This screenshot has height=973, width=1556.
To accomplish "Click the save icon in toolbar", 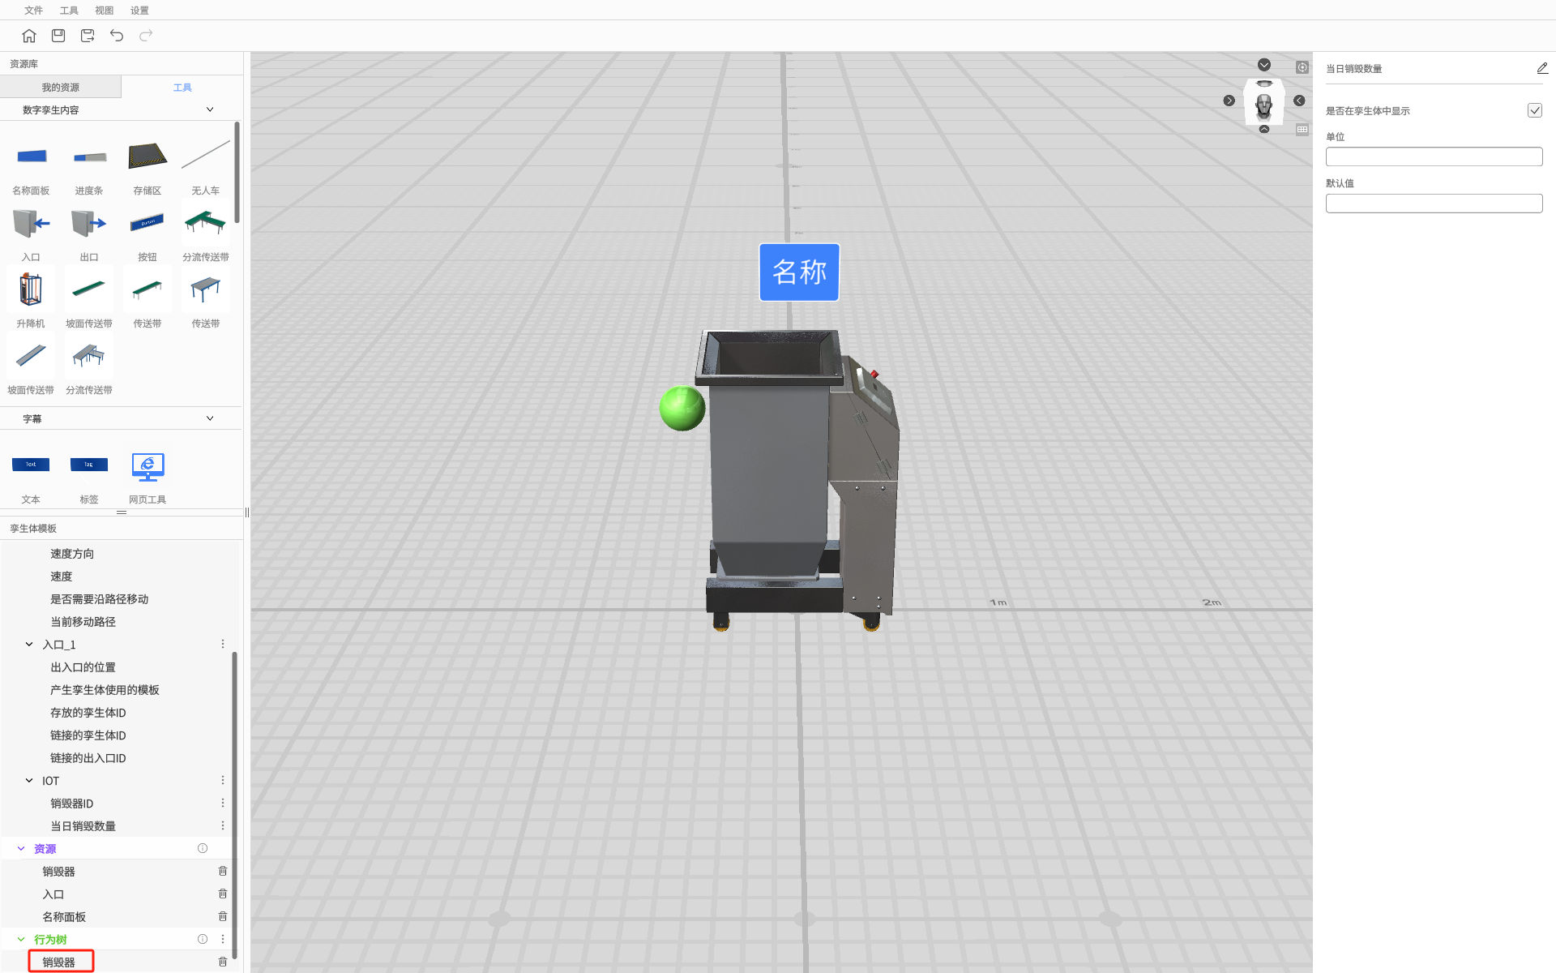I will [58, 36].
